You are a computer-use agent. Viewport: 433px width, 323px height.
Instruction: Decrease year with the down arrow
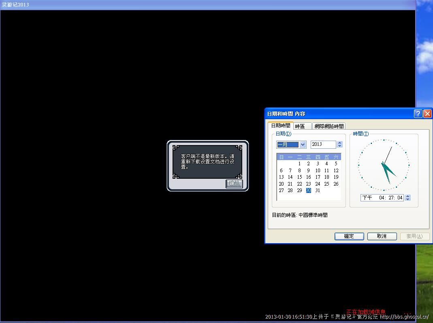[339, 146]
